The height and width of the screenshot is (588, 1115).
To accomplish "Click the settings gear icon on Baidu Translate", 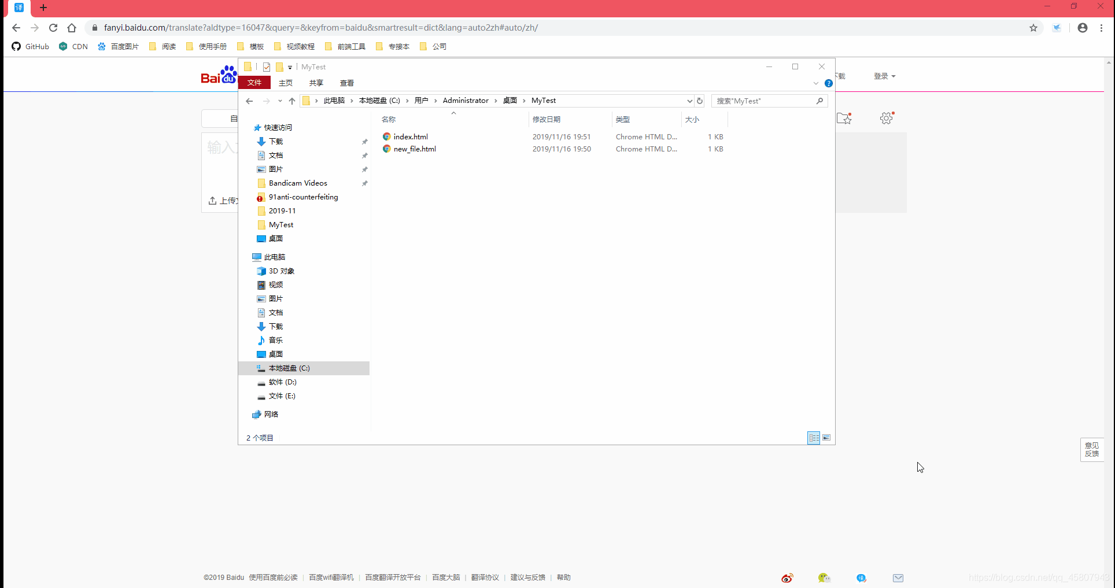I will tap(887, 119).
